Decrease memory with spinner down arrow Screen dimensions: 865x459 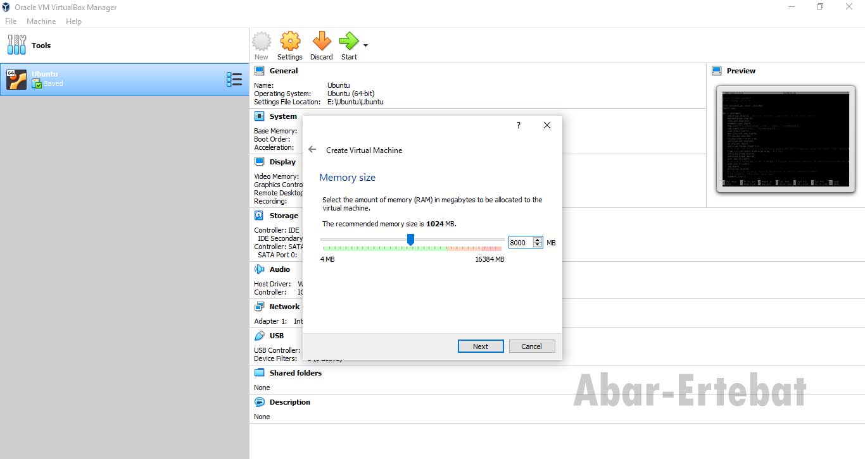coord(538,245)
